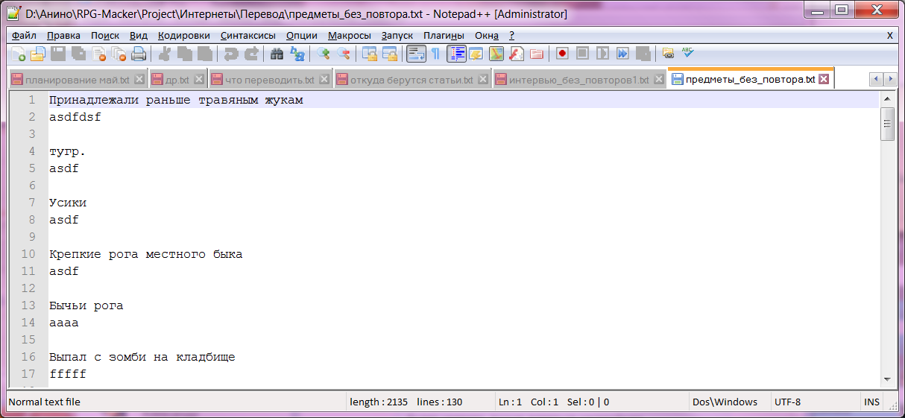Switch to the что переводить.txt tab

click(x=270, y=80)
